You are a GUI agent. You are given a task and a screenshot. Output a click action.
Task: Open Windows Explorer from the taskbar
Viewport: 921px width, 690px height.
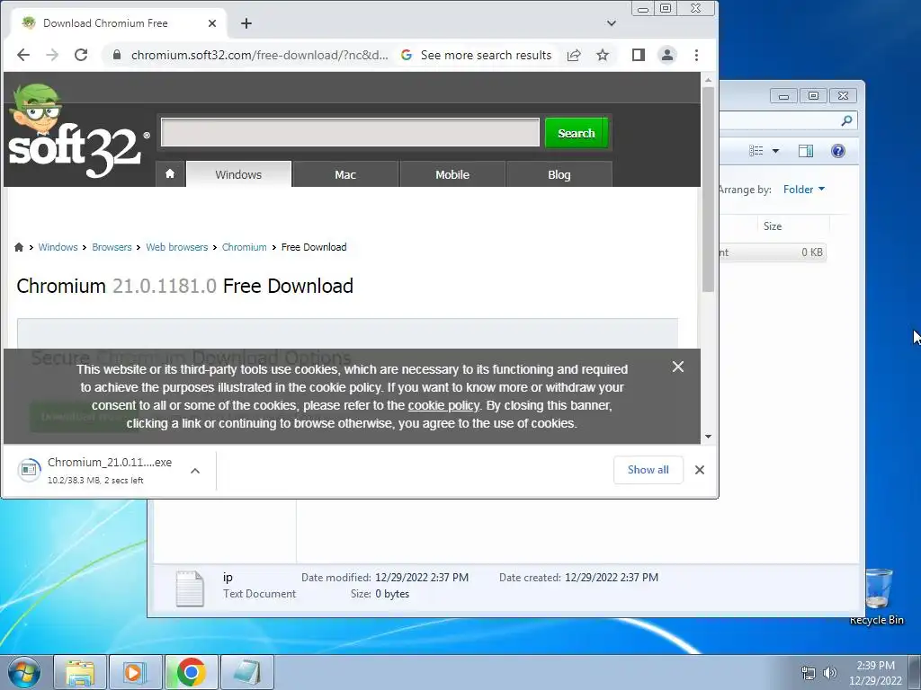click(80, 672)
